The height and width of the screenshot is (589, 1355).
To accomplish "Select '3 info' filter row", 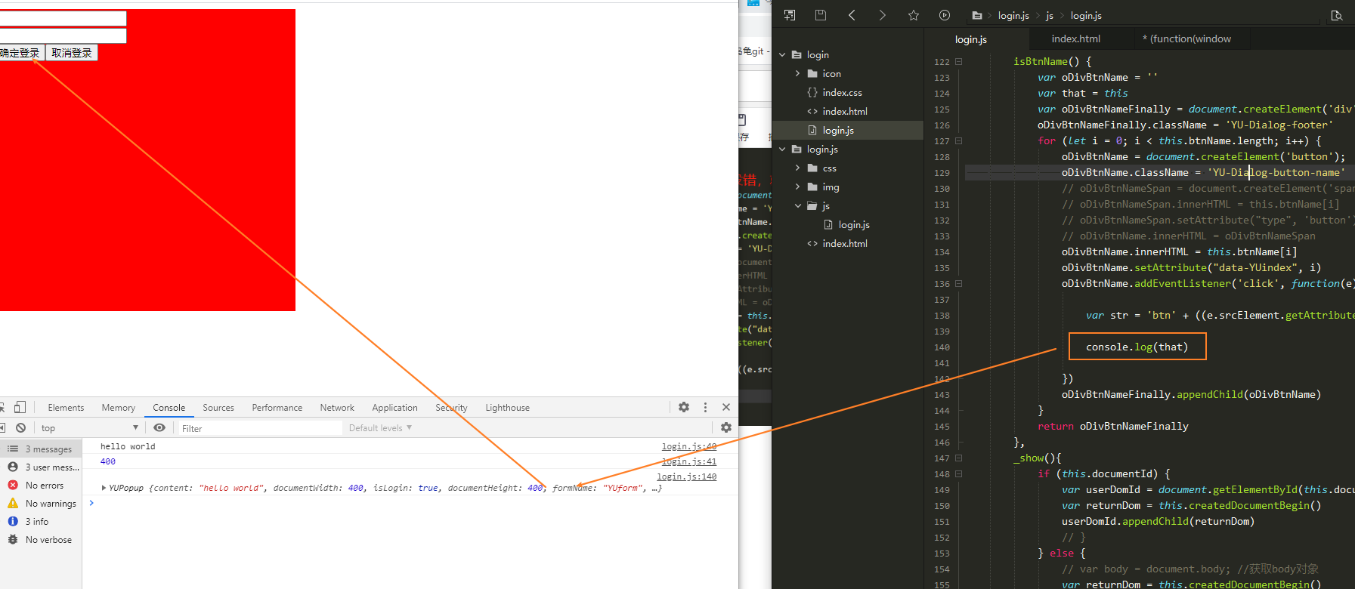I will [41, 521].
